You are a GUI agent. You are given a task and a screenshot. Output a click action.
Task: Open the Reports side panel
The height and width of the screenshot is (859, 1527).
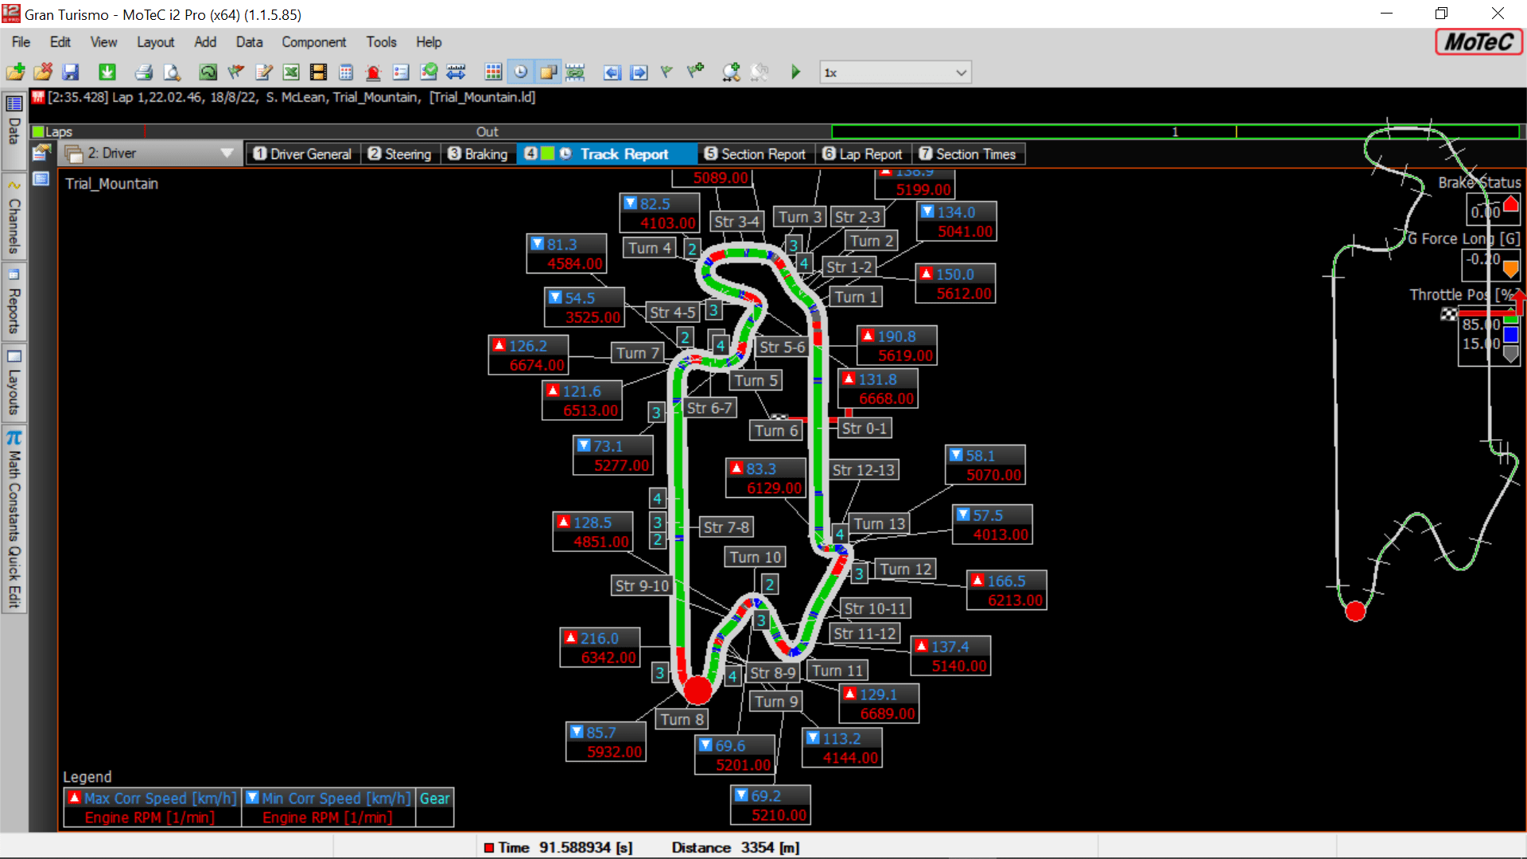tap(14, 302)
